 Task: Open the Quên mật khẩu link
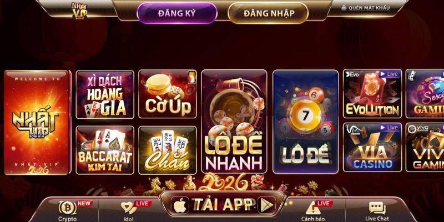[369, 8]
